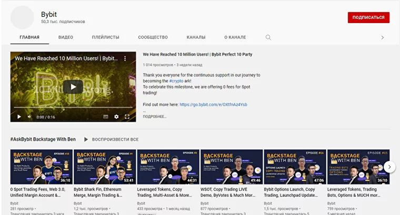
Task: Click the large play button on featured video
Action: tap(73, 87)
